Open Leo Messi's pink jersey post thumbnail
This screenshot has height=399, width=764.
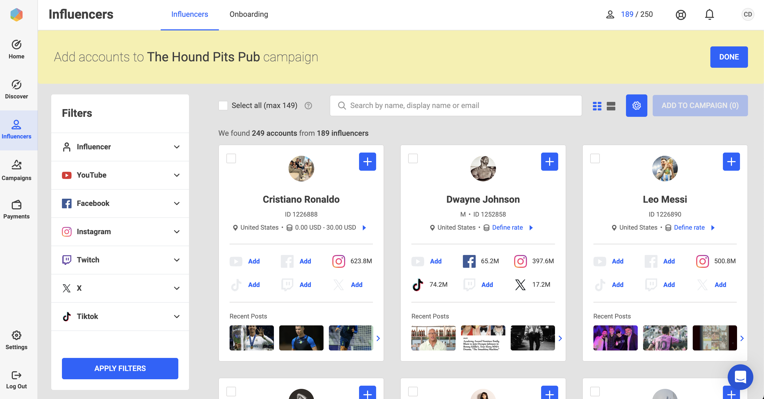tap(665, 338)
